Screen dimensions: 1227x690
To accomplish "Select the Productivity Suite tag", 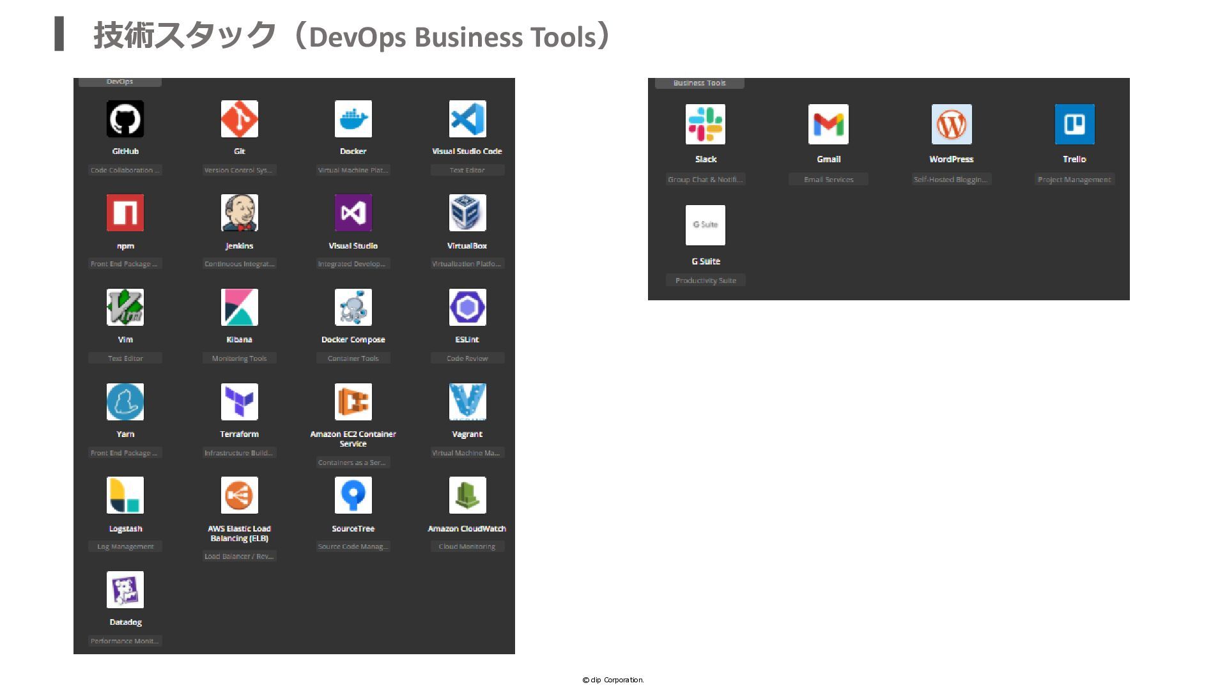I will [x=706, y=280].
